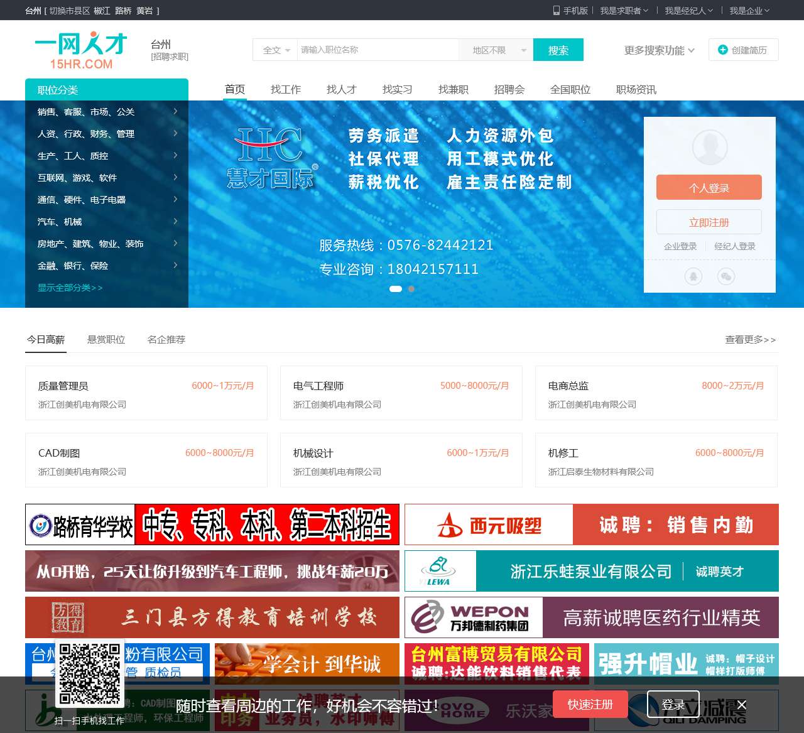Open the 全国职位 nav tab
Image resolution: width=804 pixels, height=733 pixels.
(570, 89)
